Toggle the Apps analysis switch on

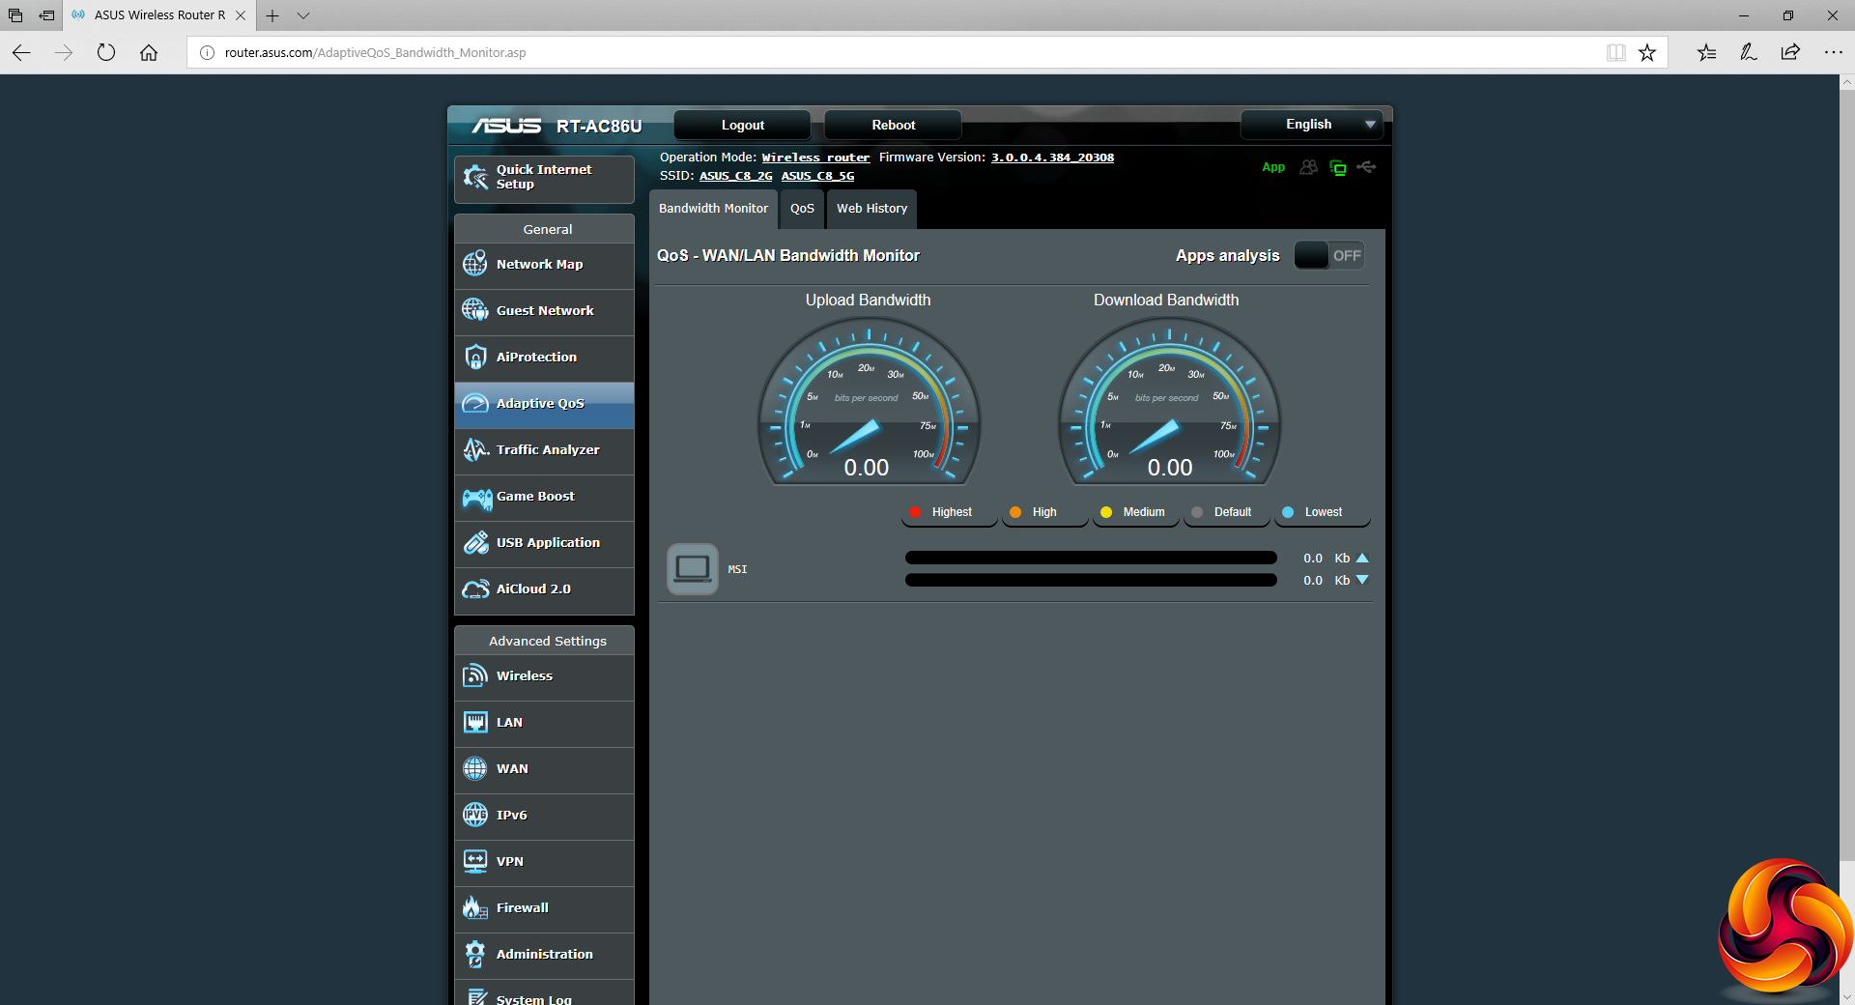1328,255
